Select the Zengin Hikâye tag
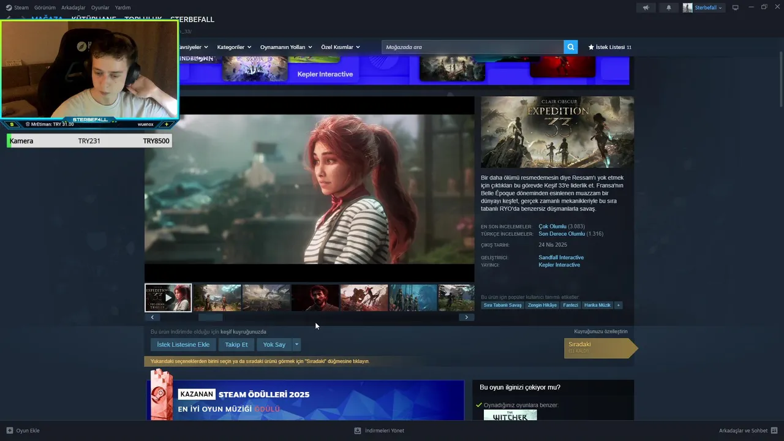784x441 pixels. (x=542, y=305)
